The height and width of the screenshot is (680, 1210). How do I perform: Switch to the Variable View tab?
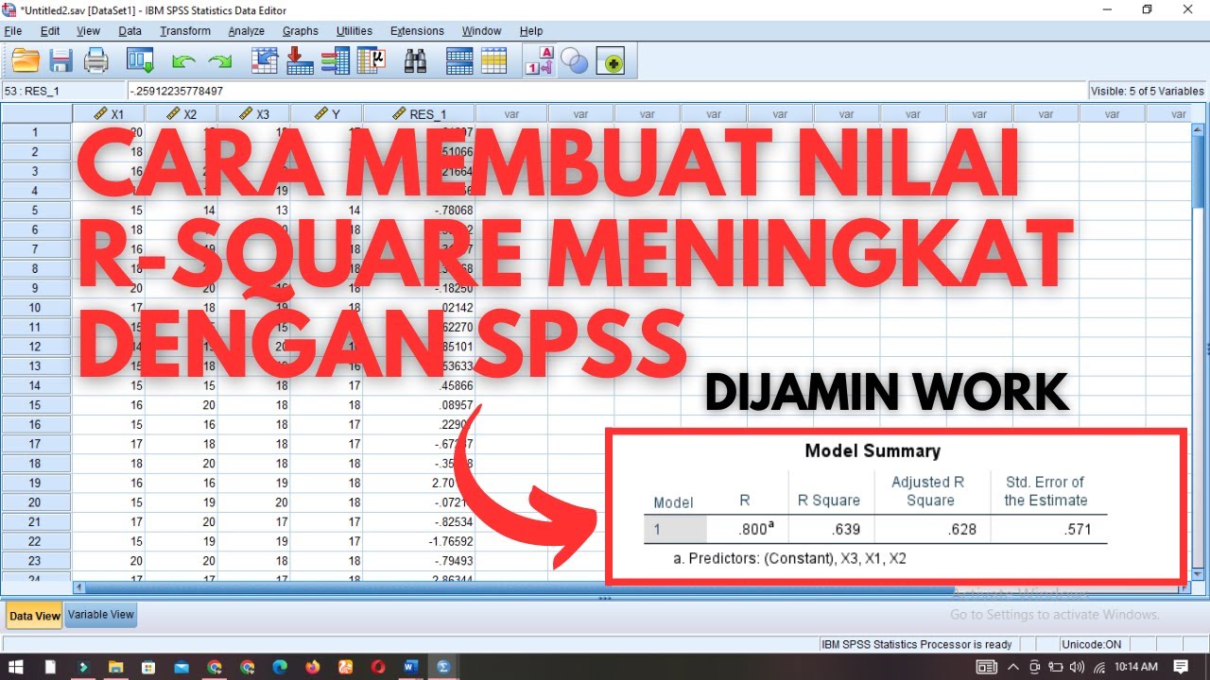pyautogui.click(x=101, y=615)
